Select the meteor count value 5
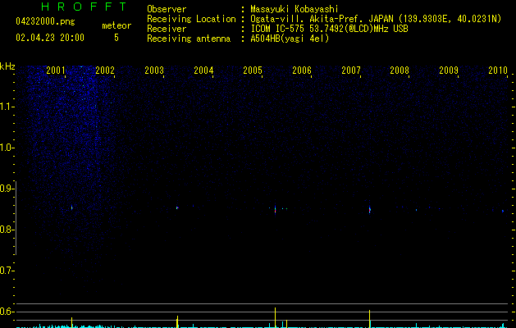Viewport: 516px width, 328px height. 116,38
